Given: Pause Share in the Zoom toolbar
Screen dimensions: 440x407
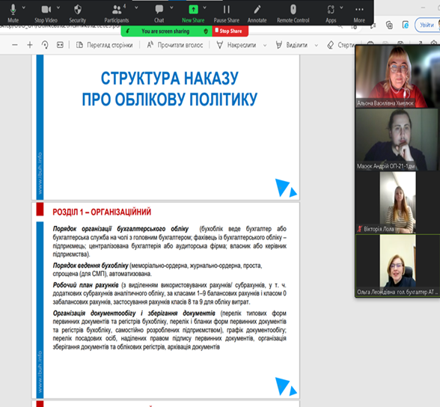Looking at the screenshot, I should (x=227, y=13).
